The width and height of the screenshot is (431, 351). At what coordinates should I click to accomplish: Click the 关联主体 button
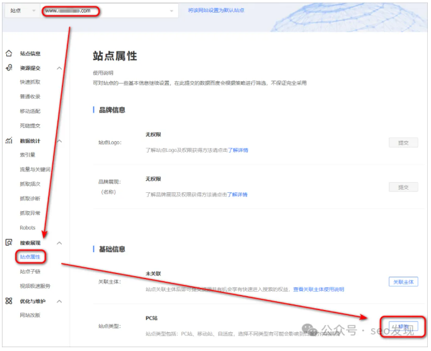(x=403, y=282)
